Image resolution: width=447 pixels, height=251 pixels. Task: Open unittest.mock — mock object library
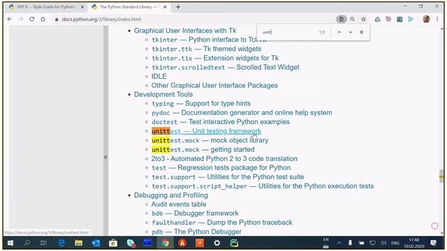point(210,140)
